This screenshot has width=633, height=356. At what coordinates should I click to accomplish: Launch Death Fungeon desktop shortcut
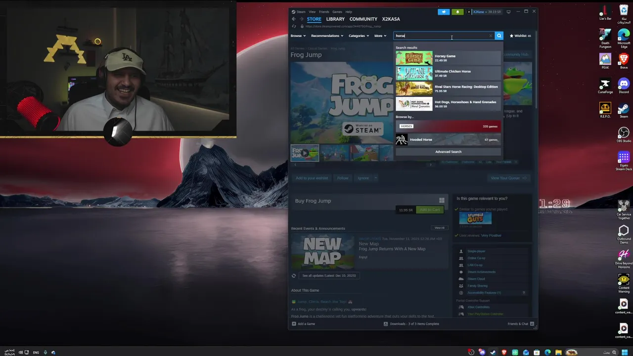(605, 39)
